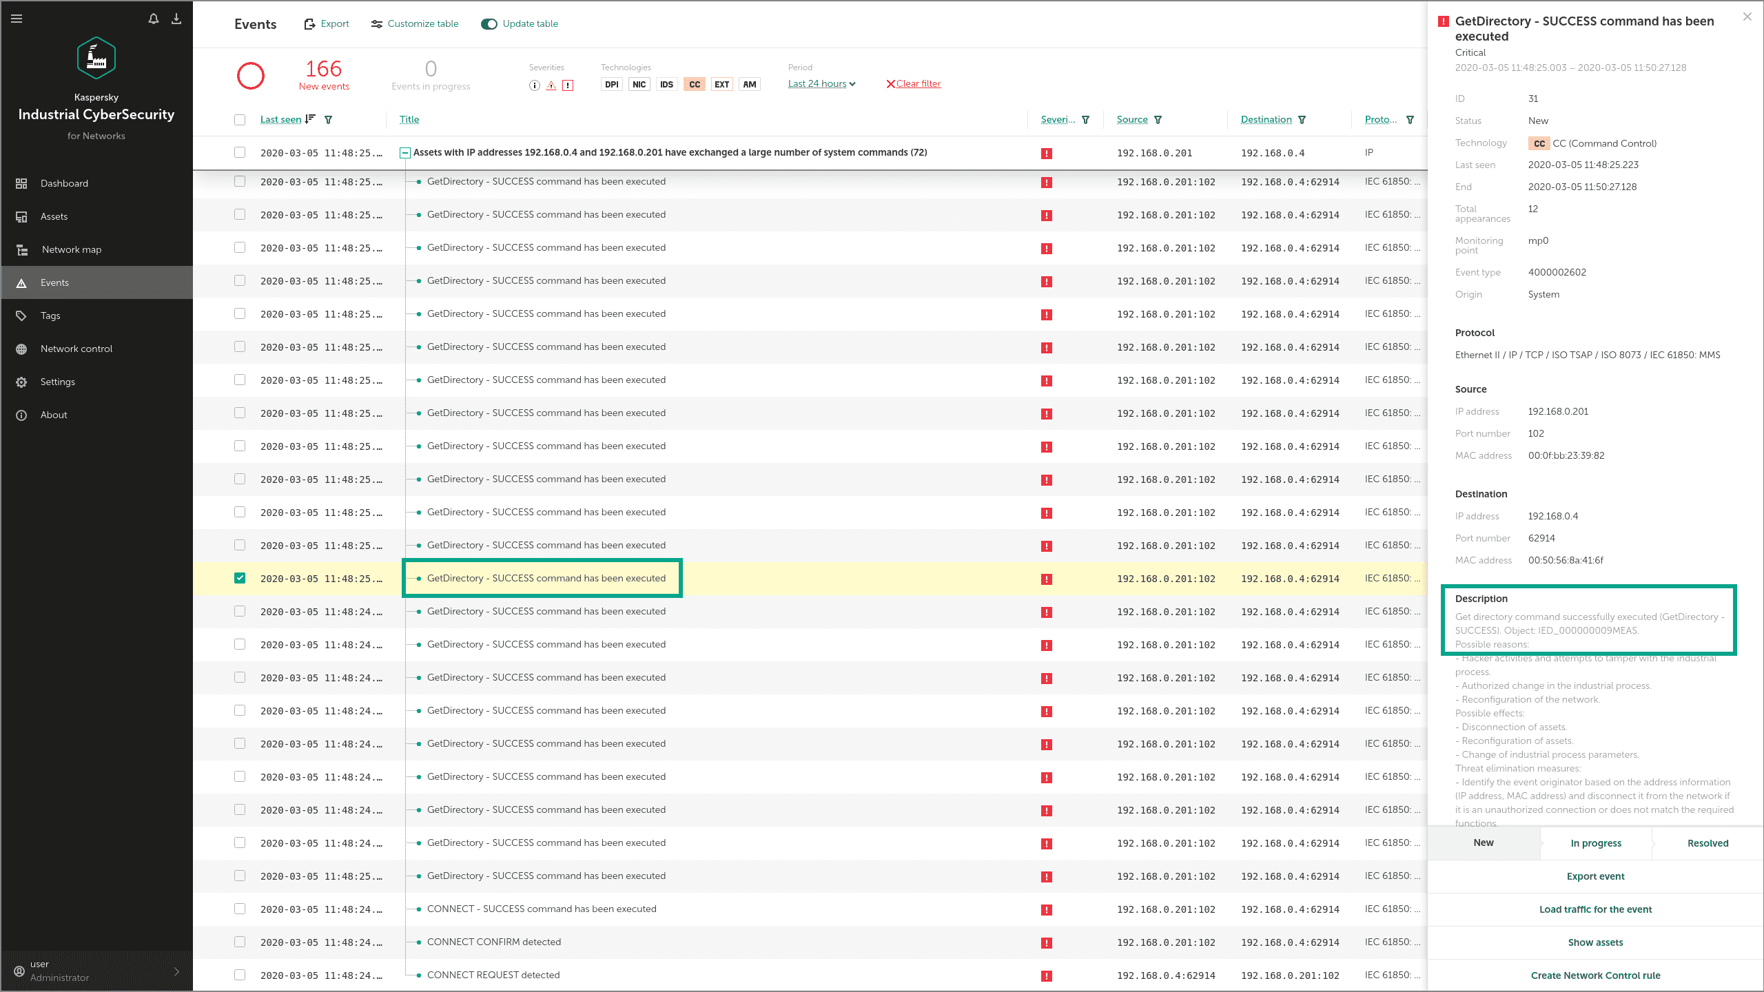The height and width of the screenshot is (992, 1764).
Task: Click the Informational severity filter icon
Action: (x=534, y=85)
